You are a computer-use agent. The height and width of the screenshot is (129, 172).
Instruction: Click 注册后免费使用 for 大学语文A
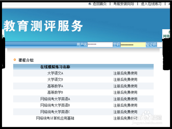point(125,73)
